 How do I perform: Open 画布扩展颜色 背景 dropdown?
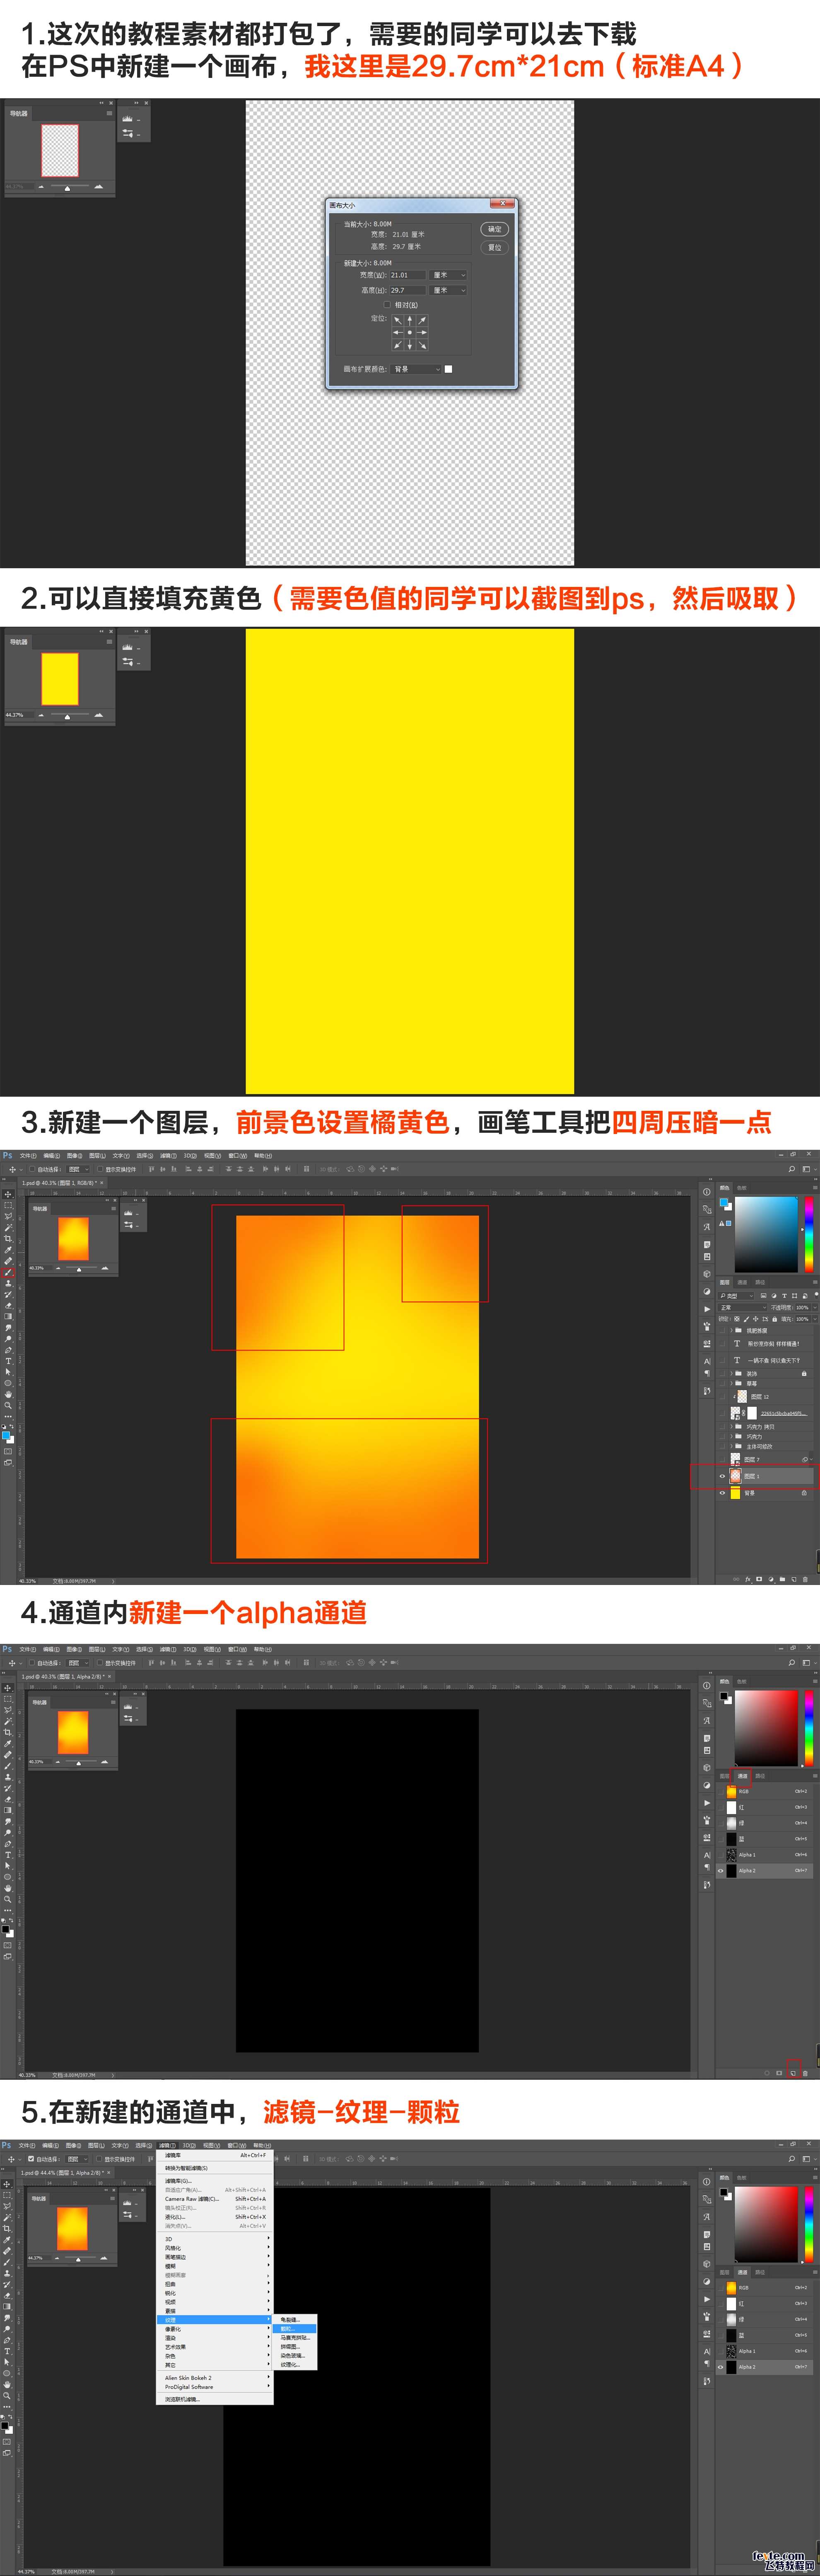tap(415, 369)
